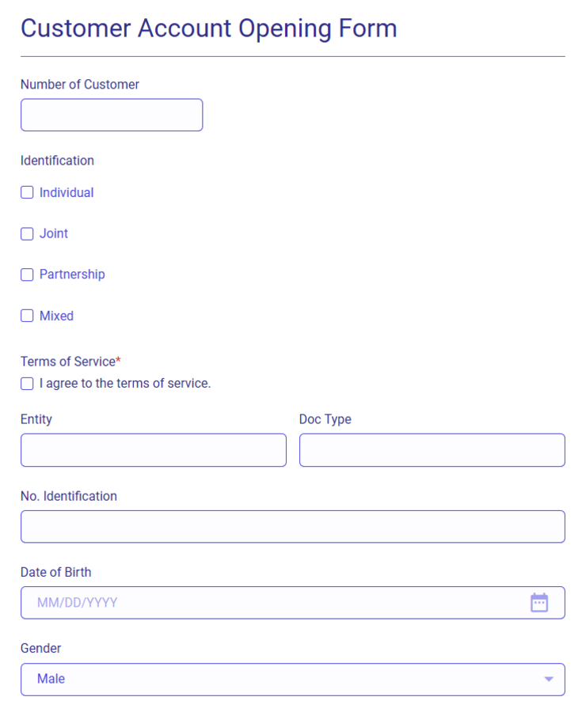Open the Date of Birth calendar picker icon
The image size is (586, 712).
pos(539,602)
